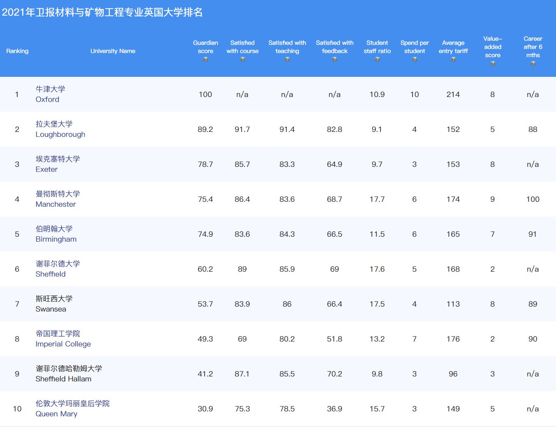Click Exeter's feedback satisfaction 64.9

coord(335,164)
